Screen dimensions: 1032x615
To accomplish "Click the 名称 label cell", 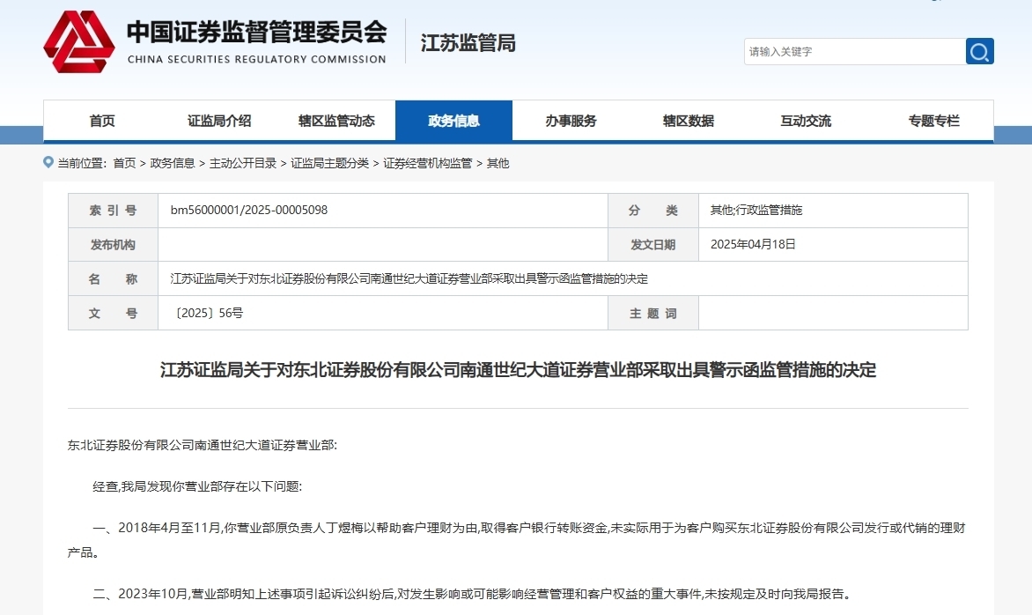I will [x=114, y=279].
